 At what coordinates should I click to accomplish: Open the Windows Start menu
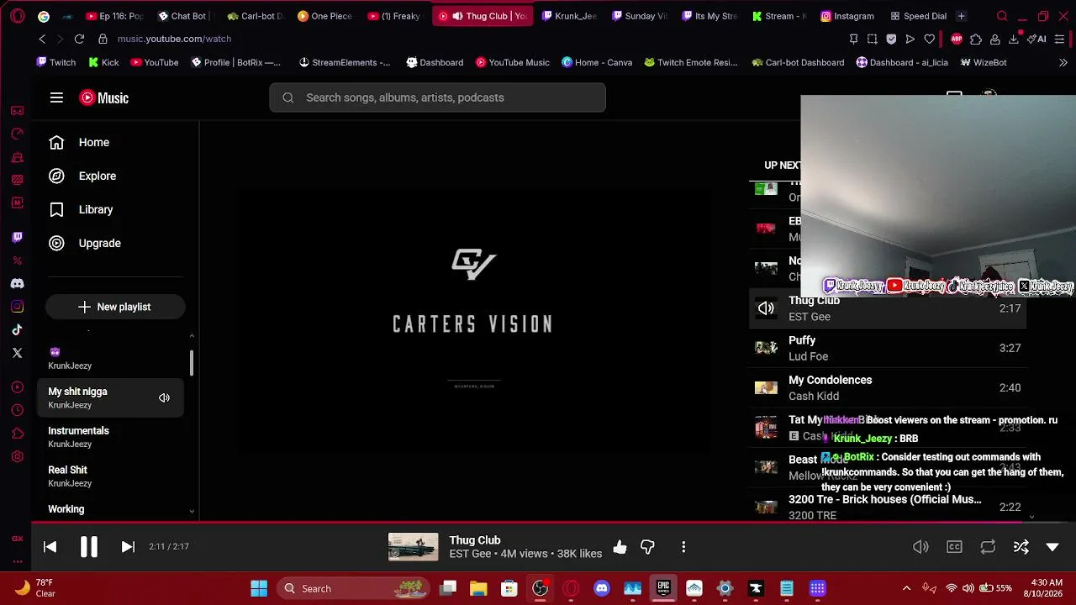pyautogui.click(x=259, y=588)
